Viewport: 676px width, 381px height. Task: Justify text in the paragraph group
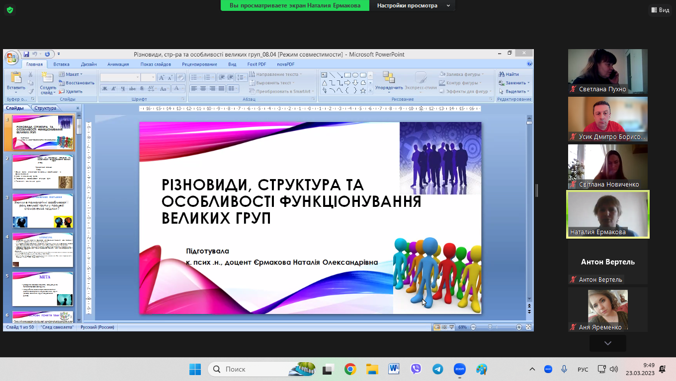coord(222,89)
